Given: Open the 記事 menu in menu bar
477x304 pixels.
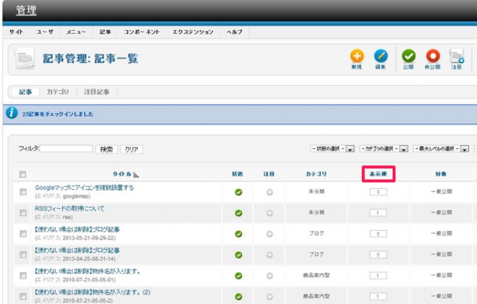Looking at the screenshot, I should (x=105, y=32).
